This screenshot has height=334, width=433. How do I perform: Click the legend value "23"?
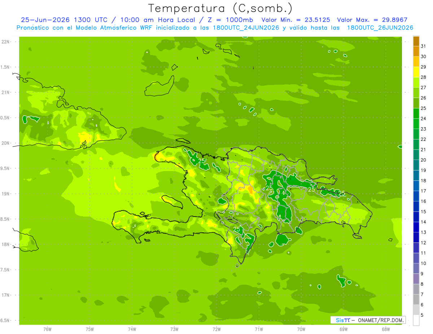[x=424, y=129]
